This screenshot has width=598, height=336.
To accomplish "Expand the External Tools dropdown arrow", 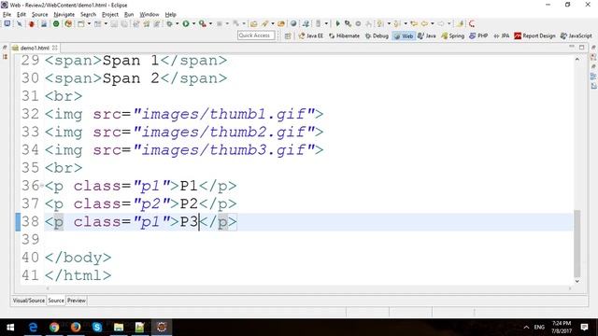I will point(210,23).
